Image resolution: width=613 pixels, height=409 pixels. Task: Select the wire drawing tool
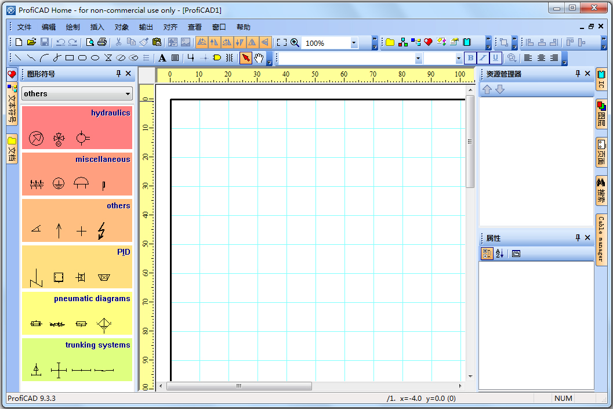(191, 58)
